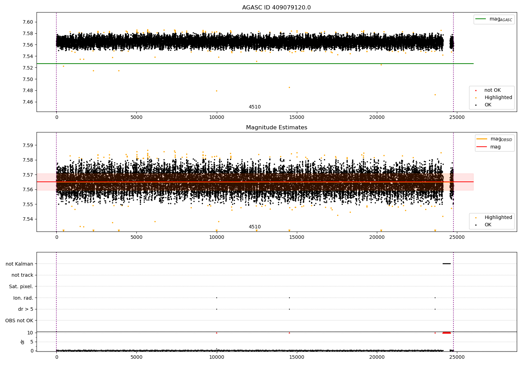
Task: Click the '10' tick on the dr axis
Action: tap(30, 333)
